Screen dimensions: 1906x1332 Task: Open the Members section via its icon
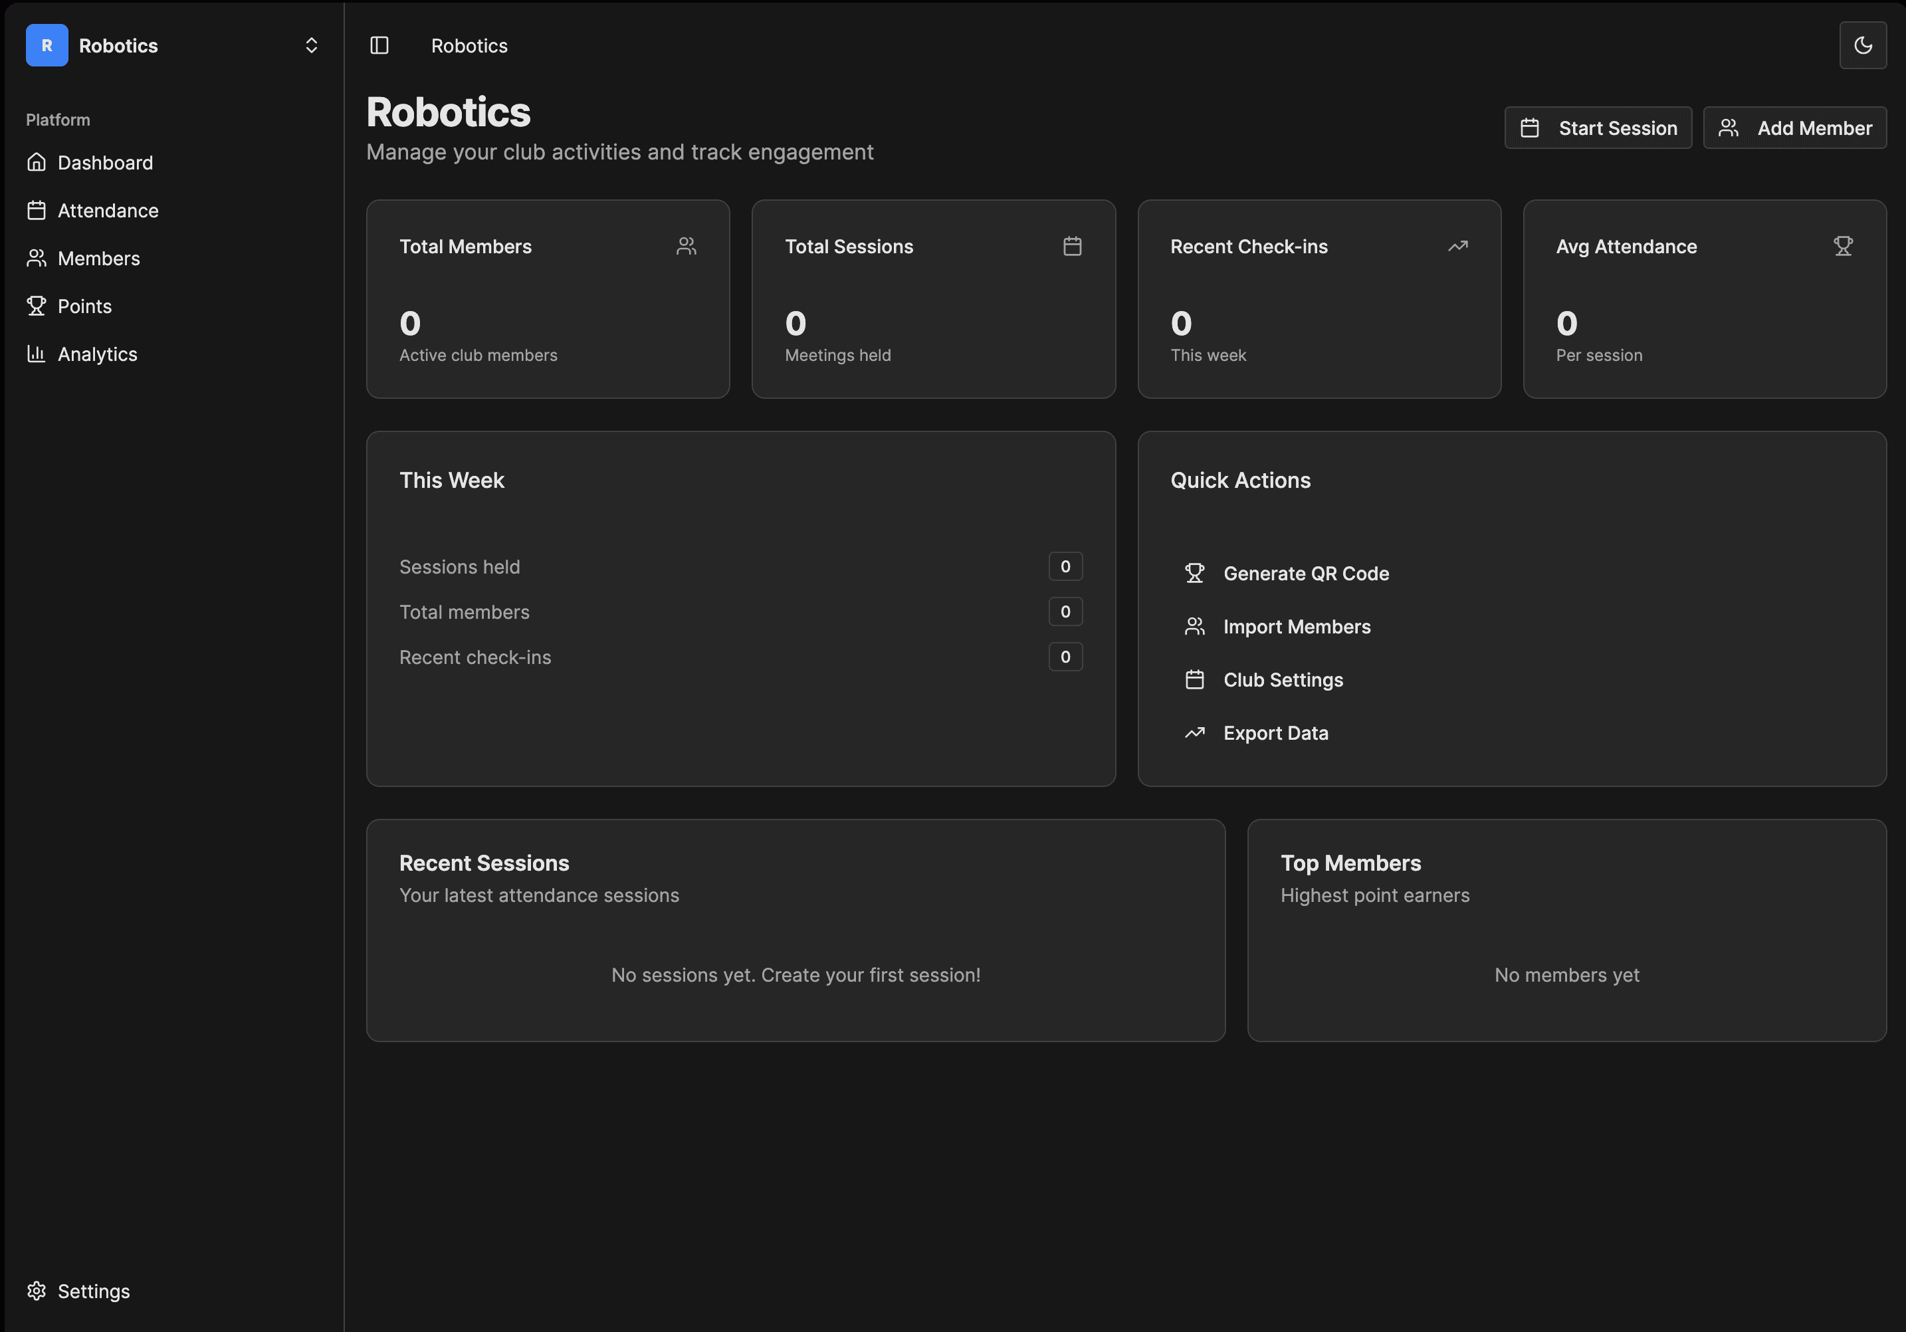[x=37, y=257]
